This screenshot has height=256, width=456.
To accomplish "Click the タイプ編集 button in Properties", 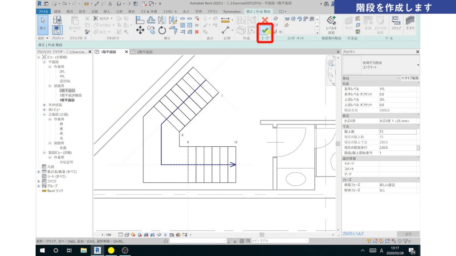I will 410,78.
